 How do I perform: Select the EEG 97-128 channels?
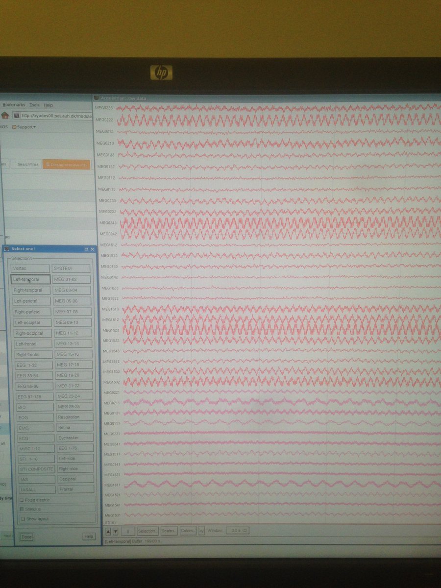35,396
